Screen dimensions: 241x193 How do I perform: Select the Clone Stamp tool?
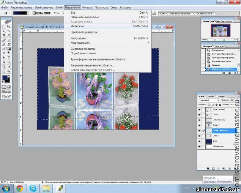(4, 44)
